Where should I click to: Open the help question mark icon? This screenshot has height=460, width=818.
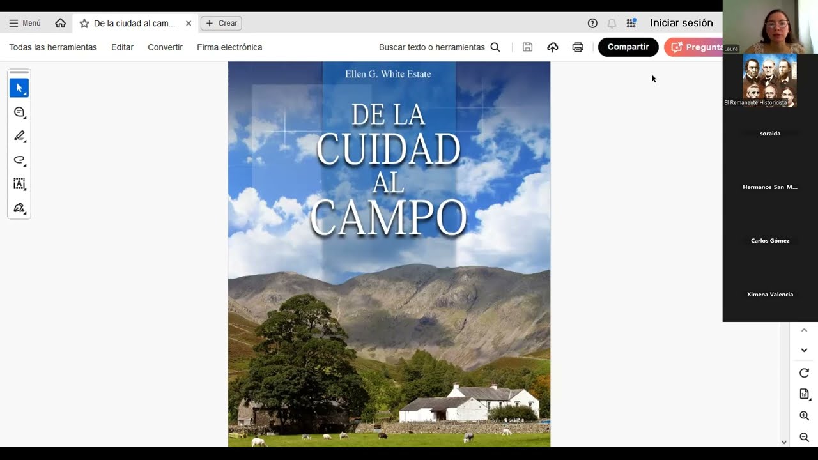tap(592, 23)
